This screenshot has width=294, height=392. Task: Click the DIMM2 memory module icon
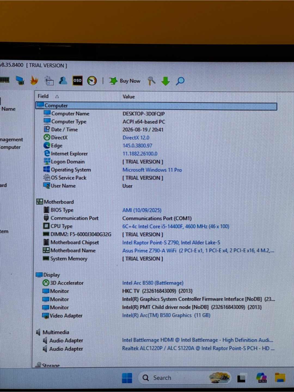pos(46,234)
